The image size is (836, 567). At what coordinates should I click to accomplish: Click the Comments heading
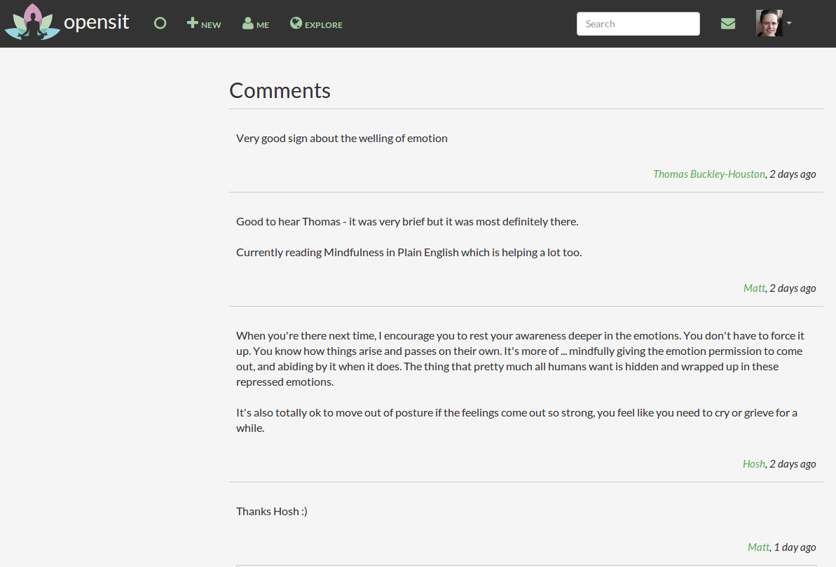[280, 90]
